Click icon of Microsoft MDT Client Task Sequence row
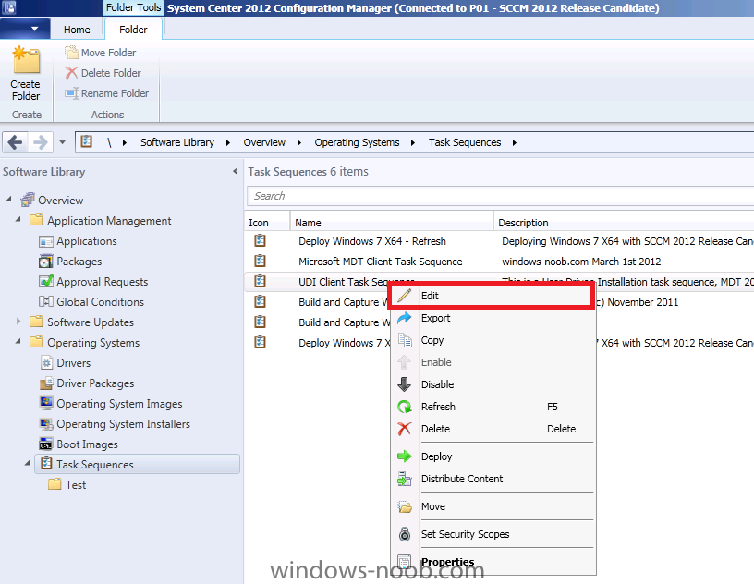The image size is (754, 584). tap(261, 262)
